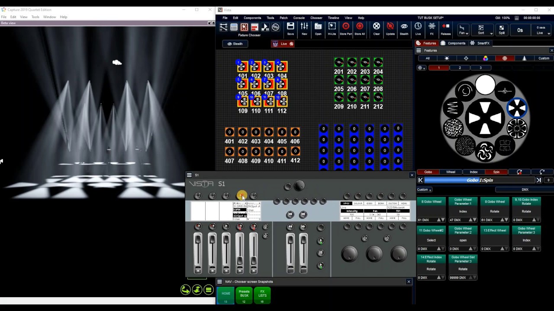Viewport: 554px width, 311px height.
Task: Click the FX LISTS snapshot button
Action: (x=262, y=295)
